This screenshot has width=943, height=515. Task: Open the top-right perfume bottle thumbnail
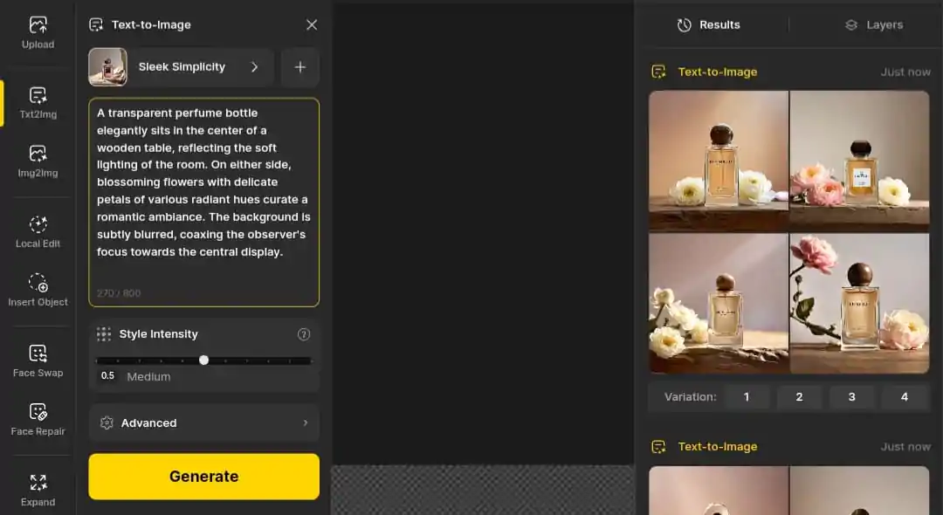[x=859, y=160]
